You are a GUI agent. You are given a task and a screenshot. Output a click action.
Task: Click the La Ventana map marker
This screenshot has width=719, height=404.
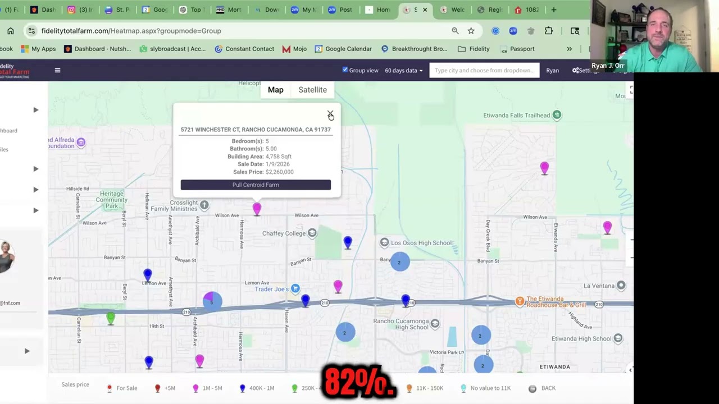pos(621,286)
